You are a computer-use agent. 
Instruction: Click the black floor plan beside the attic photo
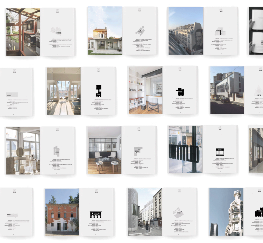click(99, 91)
